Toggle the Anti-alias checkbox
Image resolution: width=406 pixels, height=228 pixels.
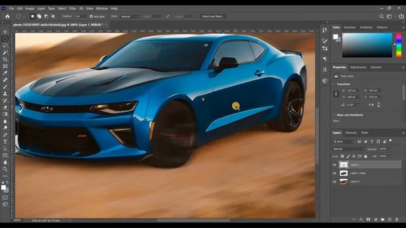91,16
